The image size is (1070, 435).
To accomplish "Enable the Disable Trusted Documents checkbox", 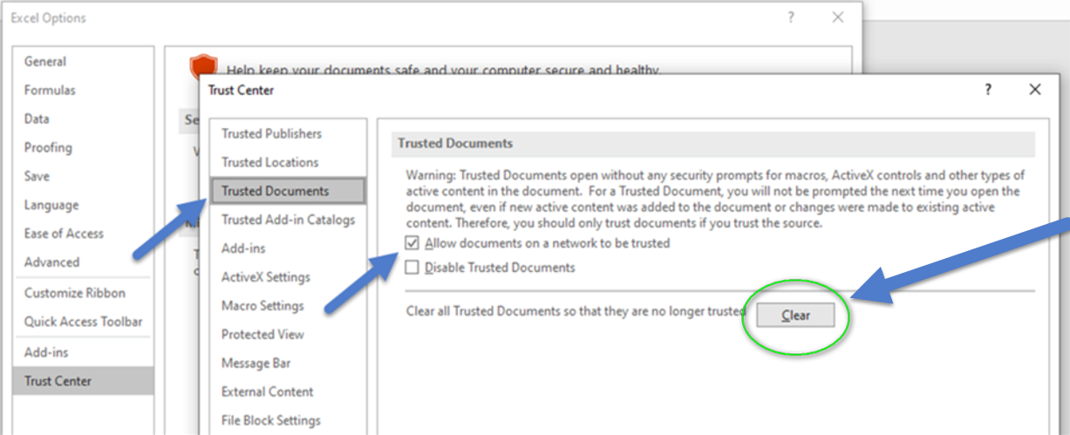I will [412, 268].
